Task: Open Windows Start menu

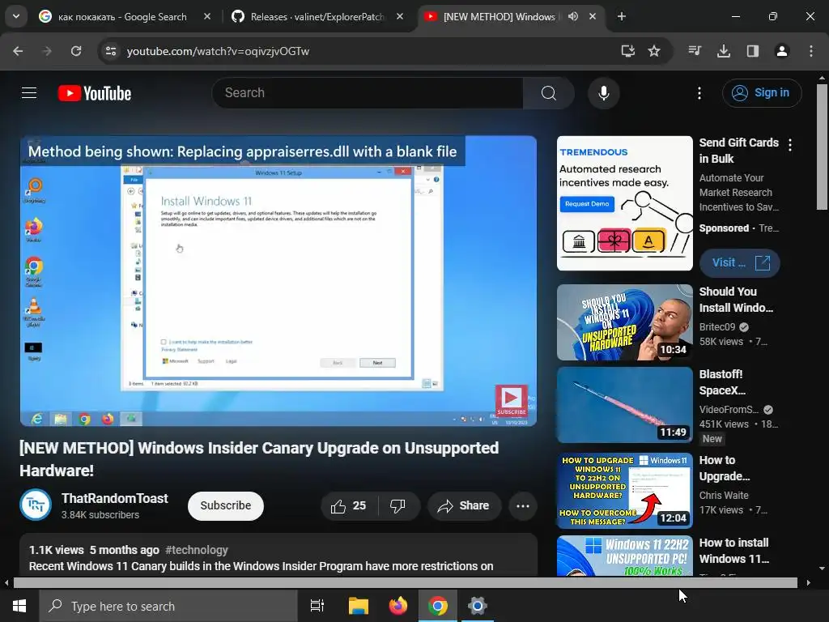Action: pyautogui.click(x=19, y=606)
